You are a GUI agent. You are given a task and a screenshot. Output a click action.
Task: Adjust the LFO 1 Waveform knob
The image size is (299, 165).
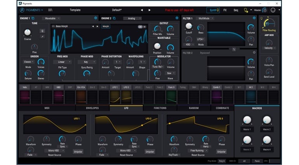pos(31,139)
